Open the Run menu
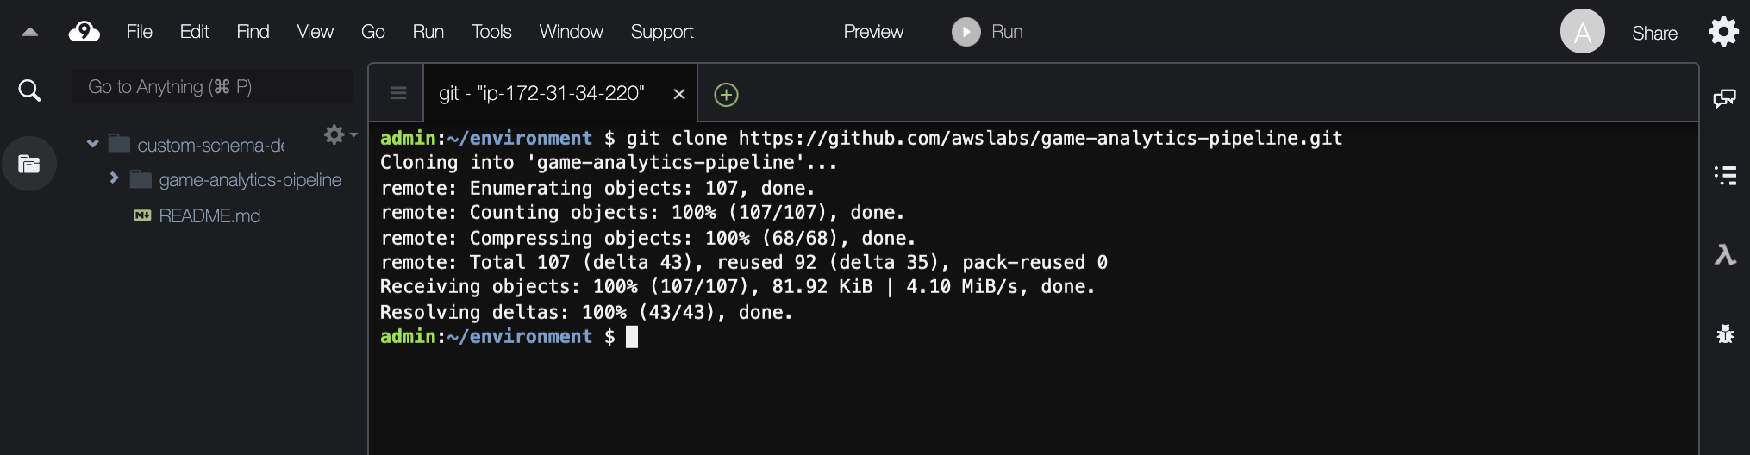1750x455 pixels. pyautogui.click(x=428, y=32)
